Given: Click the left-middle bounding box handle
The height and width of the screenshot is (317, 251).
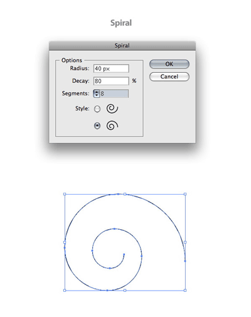Looking at the screenshot, I should coord(65,242).
